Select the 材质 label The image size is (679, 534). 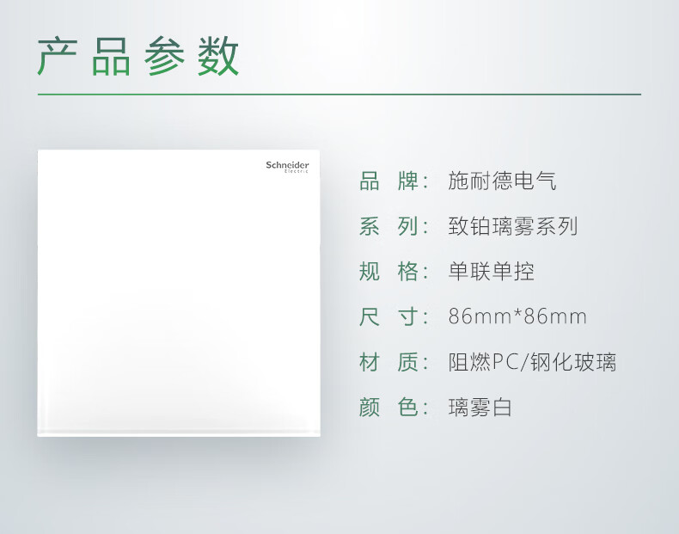(394, 362)
